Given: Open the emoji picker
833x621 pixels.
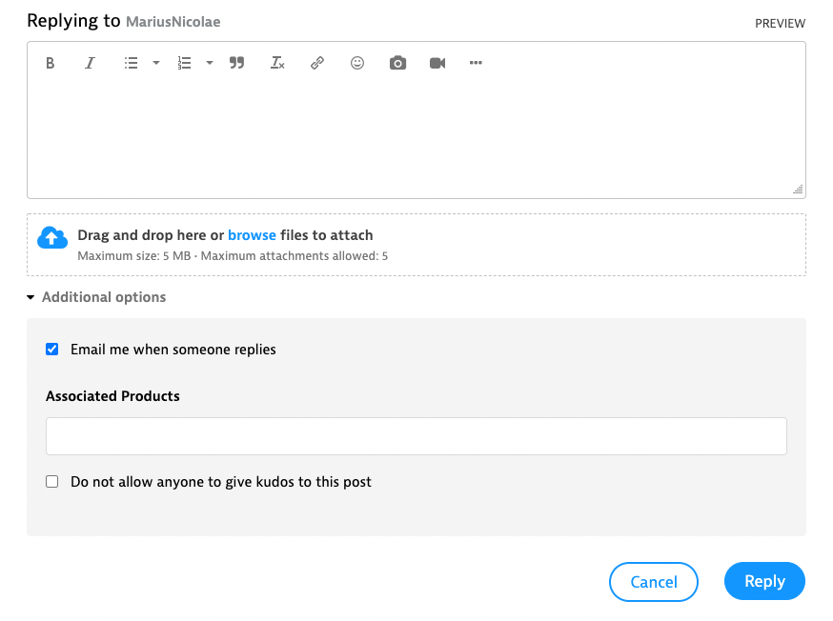Looking at the screenshot, I should point(357,63).
